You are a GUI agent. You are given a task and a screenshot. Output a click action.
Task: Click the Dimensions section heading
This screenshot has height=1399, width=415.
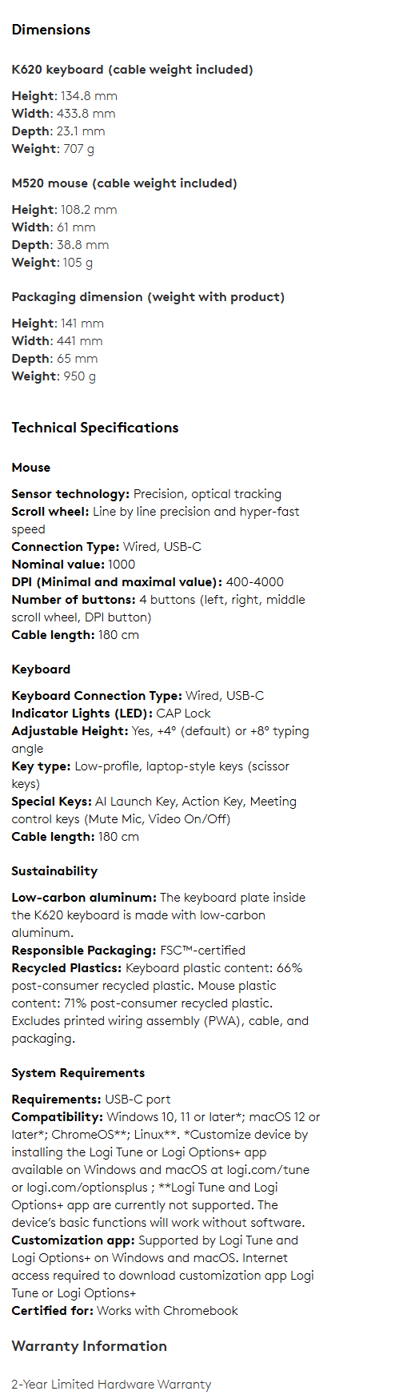click(x=51, y=30)
